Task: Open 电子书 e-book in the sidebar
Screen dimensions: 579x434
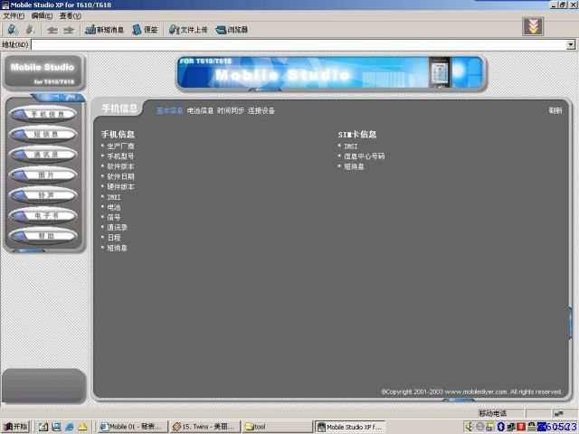Action: 43,215
